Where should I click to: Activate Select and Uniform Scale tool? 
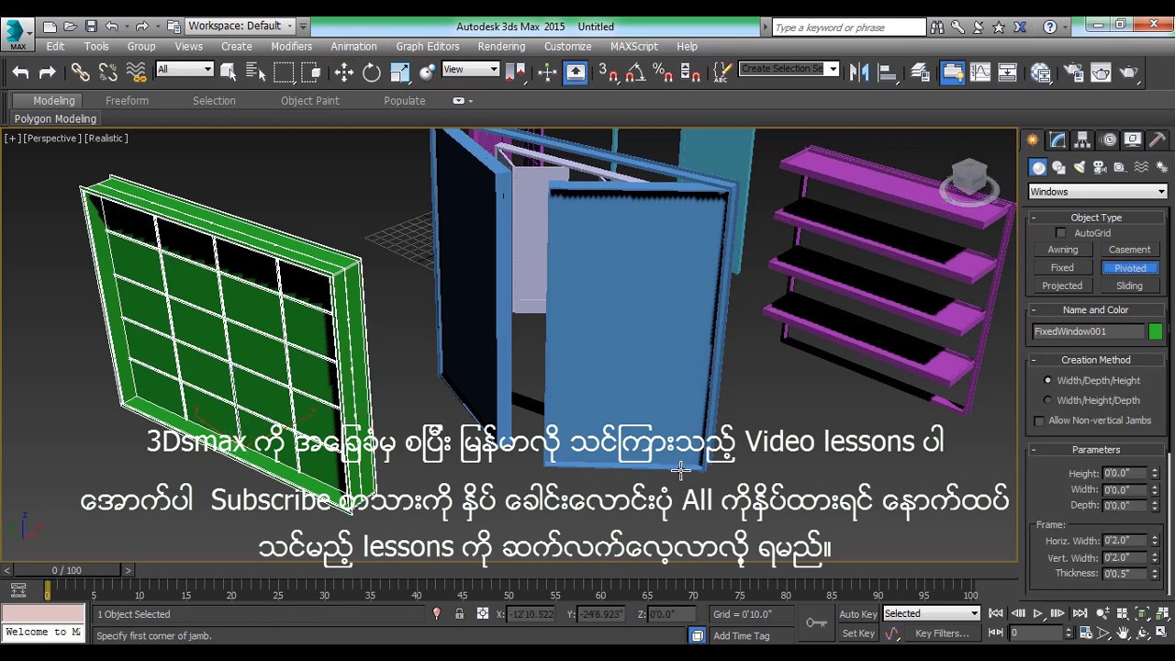[400, 72]
